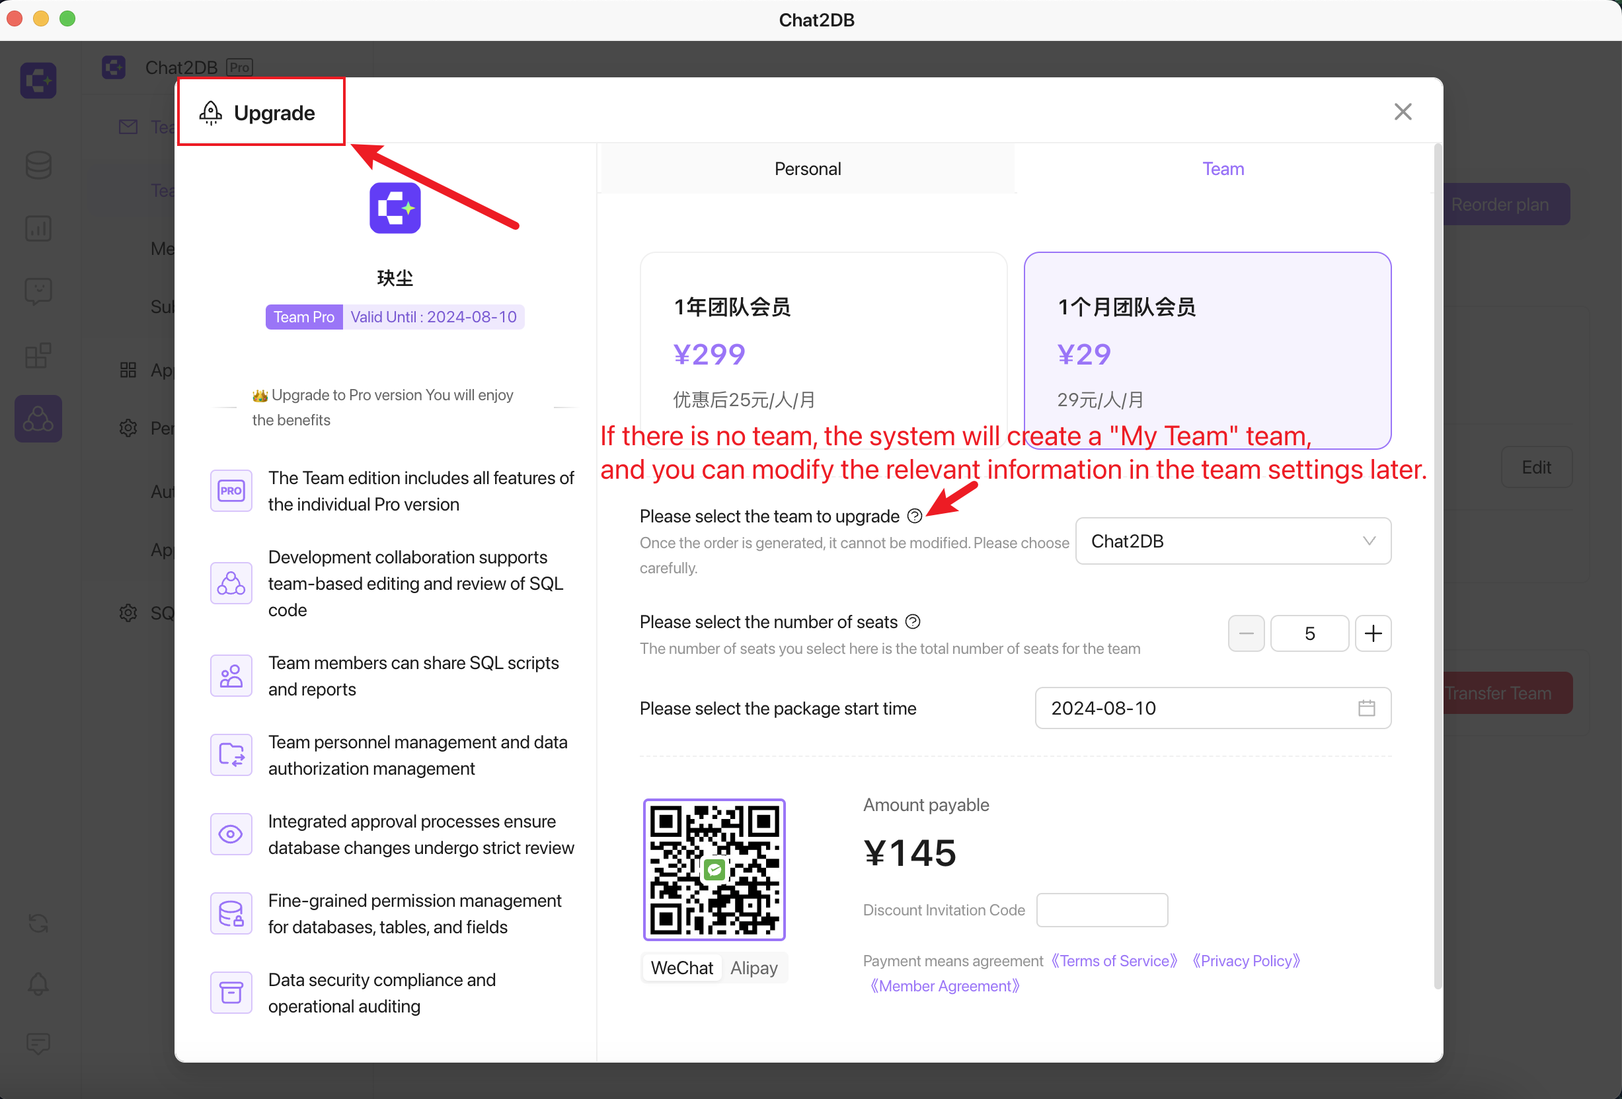The image size is (1622, 1099).
Task: Click help icon beside team to upgrade
Action: pos(914,516)
